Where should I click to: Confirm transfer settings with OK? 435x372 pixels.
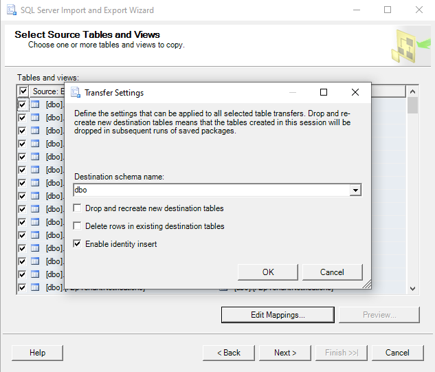[268, 272]
